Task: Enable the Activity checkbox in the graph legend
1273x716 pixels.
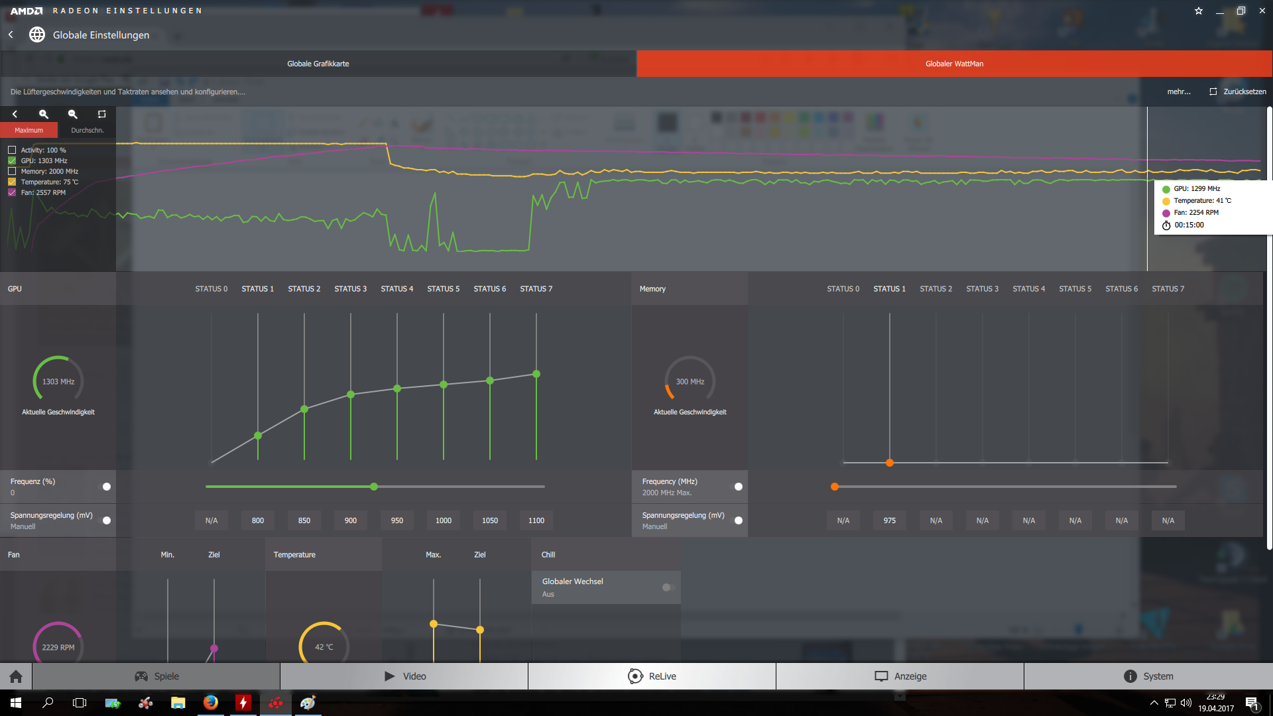Action: [x=12, y=150]
